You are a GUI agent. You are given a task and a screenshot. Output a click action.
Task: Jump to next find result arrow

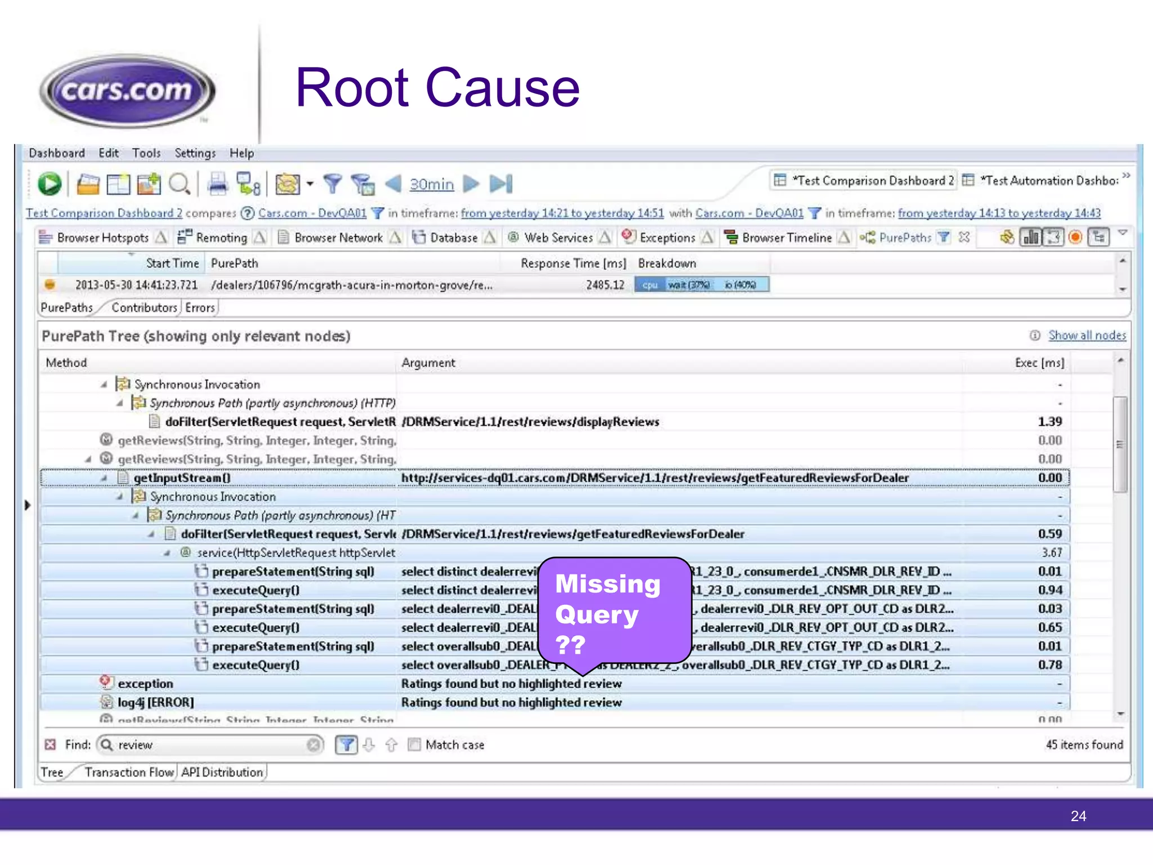(x=369, y=745)
